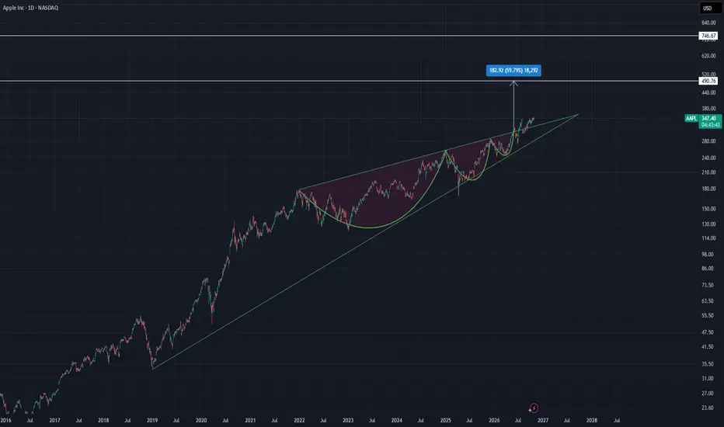724x427 pixels.
Task: Click the 2017 label on the time axis
Action: (54, 421)
